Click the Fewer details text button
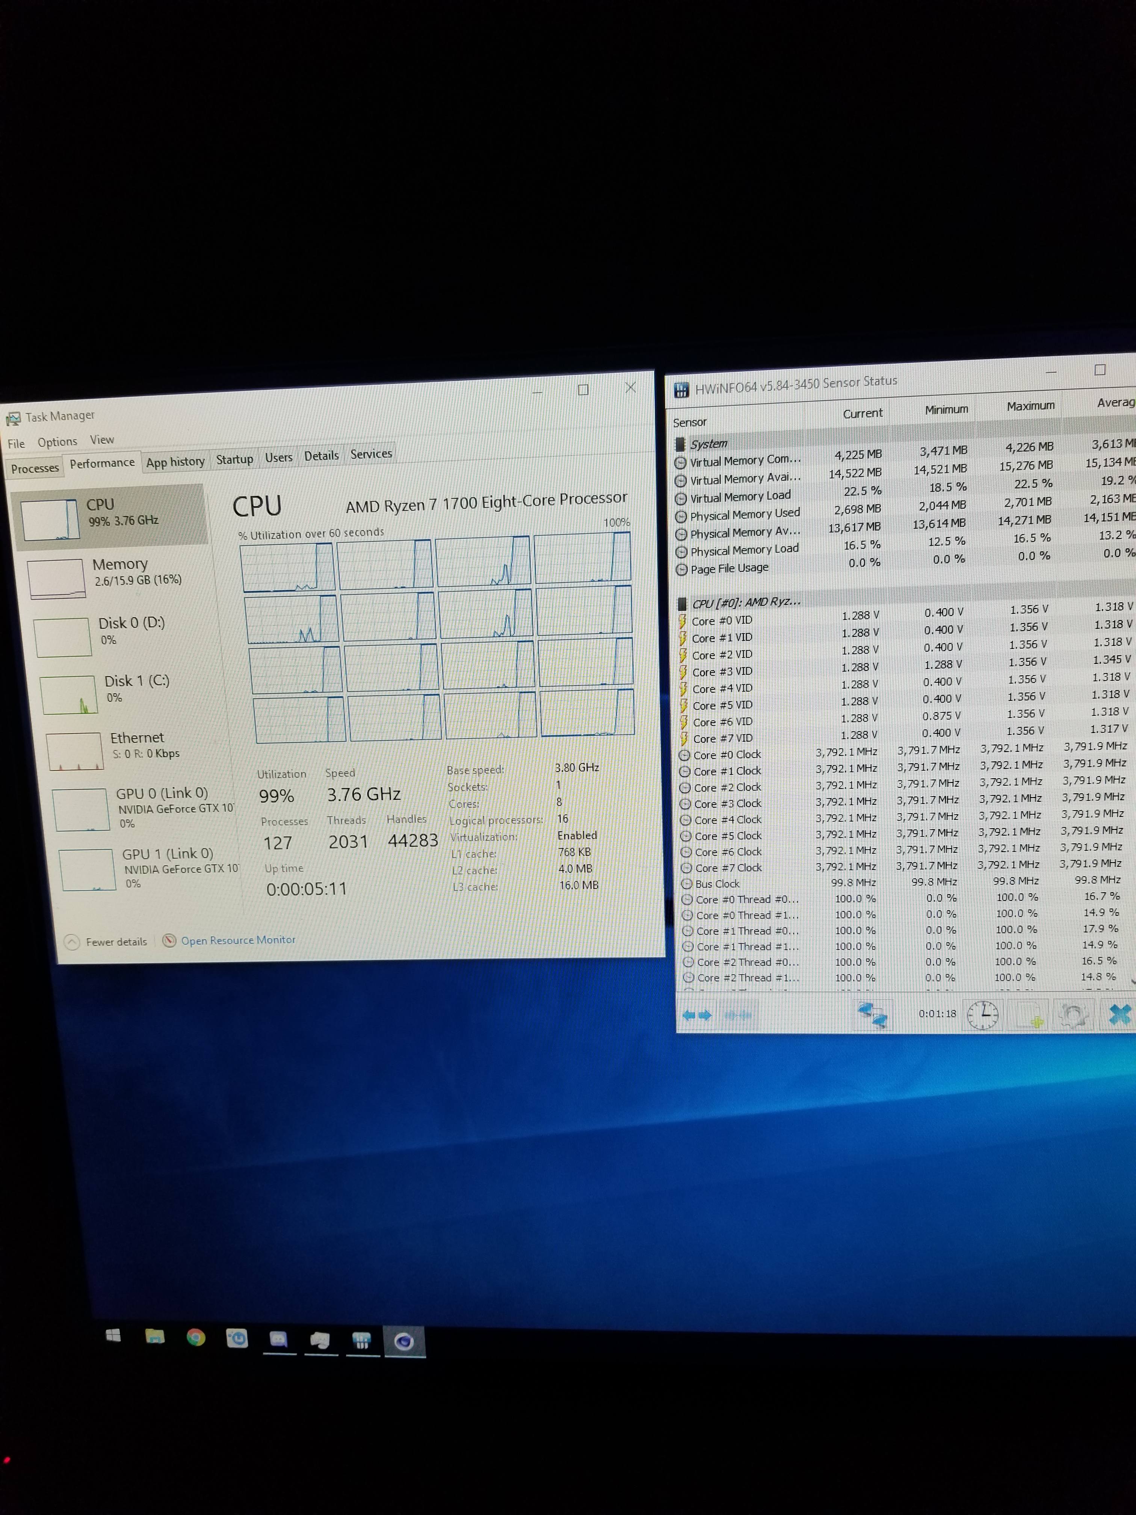 (x=116, y=942)
